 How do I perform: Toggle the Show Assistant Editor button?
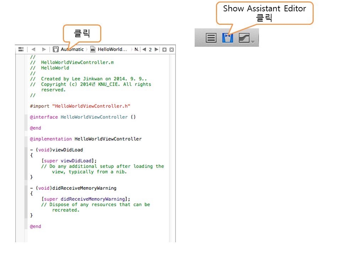click(x=227, y=38)
